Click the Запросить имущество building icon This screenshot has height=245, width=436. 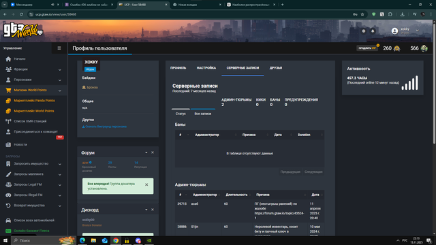8,164
